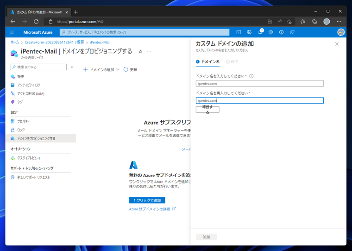This screenshot has width=352, height=251.
Task: Open more options ellipsis beside page title
Action: [149, 52]
